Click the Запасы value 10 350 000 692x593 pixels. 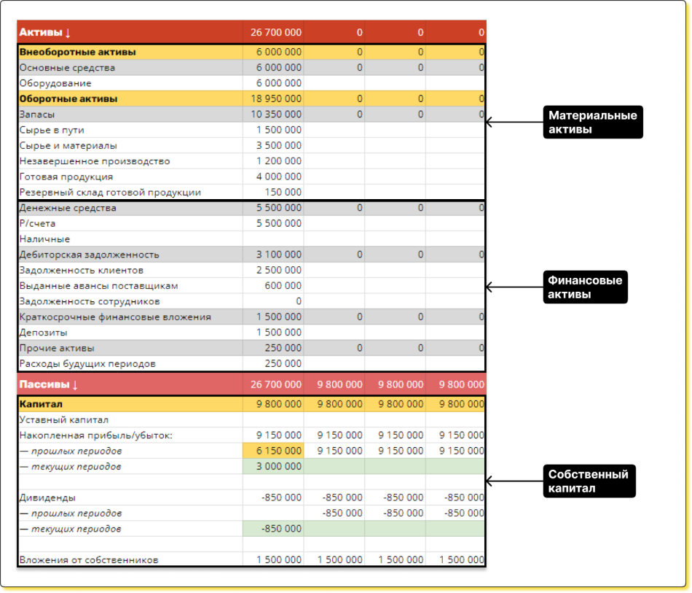click(276, 115)
